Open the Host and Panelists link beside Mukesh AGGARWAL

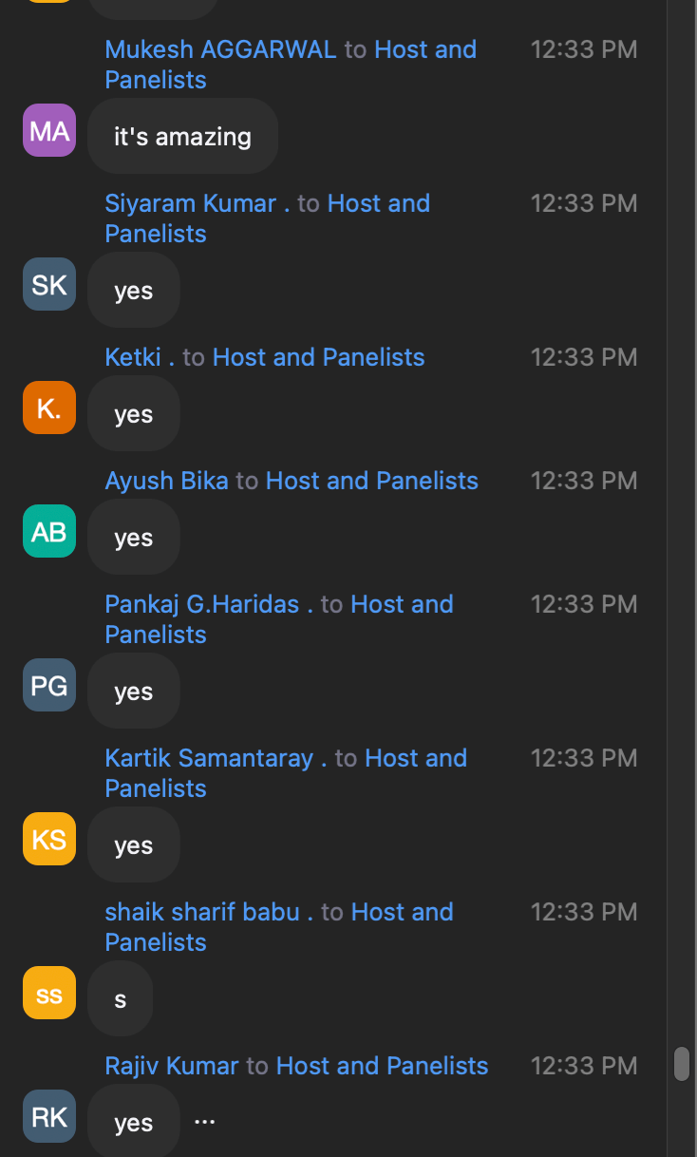click(x=424, y=49)
